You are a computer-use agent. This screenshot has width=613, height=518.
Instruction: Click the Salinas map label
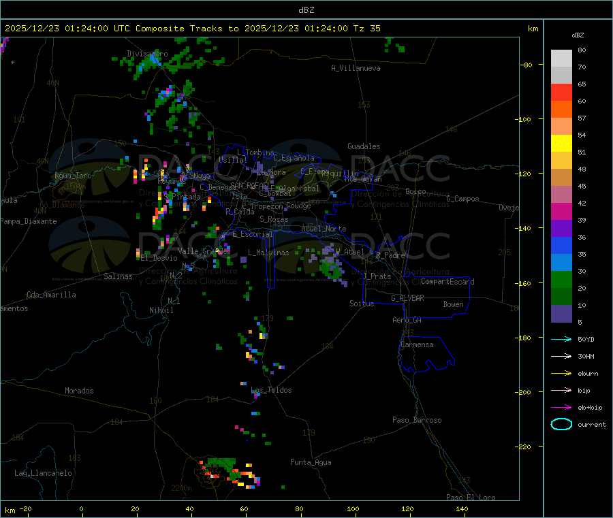118,276
